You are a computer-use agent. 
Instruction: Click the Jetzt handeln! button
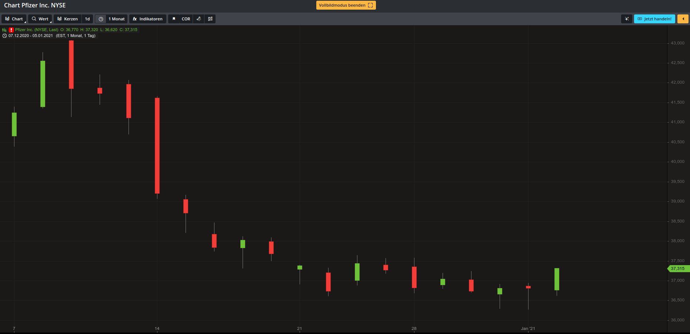pyautogui.click(x=654, y=19)
